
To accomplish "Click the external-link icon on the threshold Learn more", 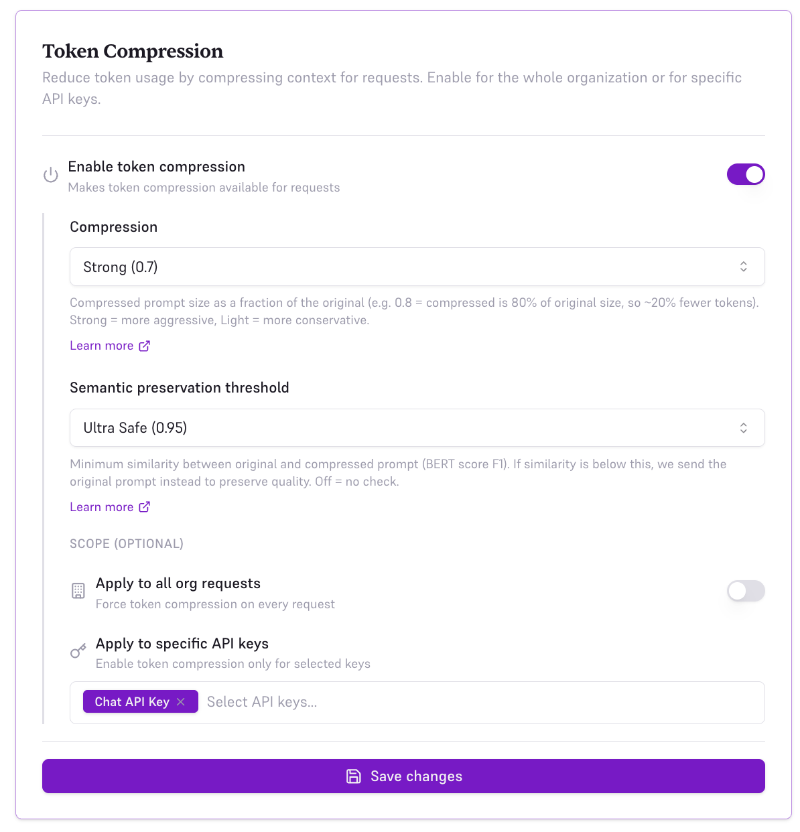I will (x=144, y=506).
